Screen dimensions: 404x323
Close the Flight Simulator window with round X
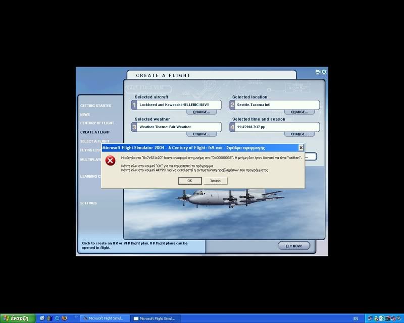point(324,72)
